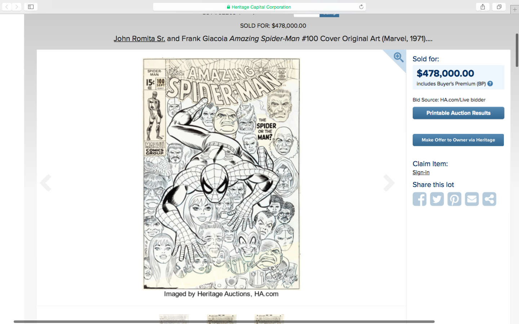Share this lot on Pinterest

pyautogui.click(x=454, y=199)
